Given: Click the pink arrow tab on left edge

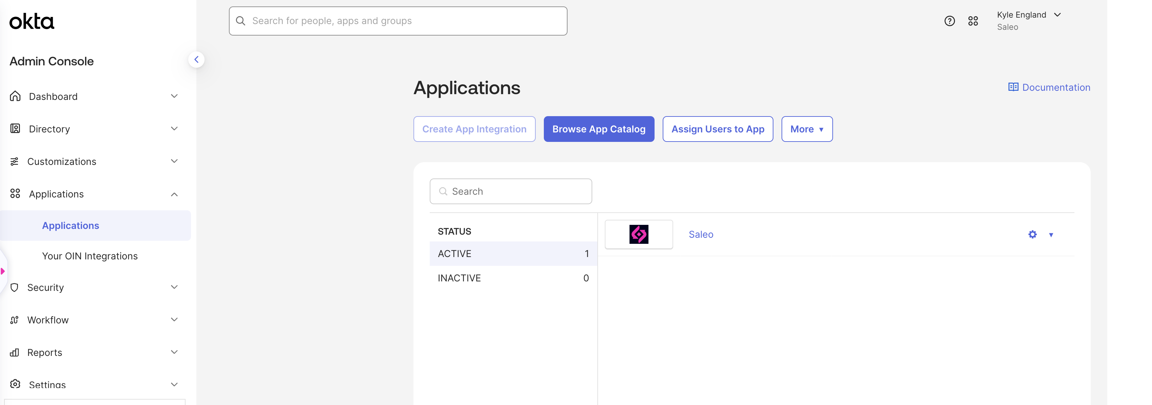Looking at the screenshot, I should [3, 271].
